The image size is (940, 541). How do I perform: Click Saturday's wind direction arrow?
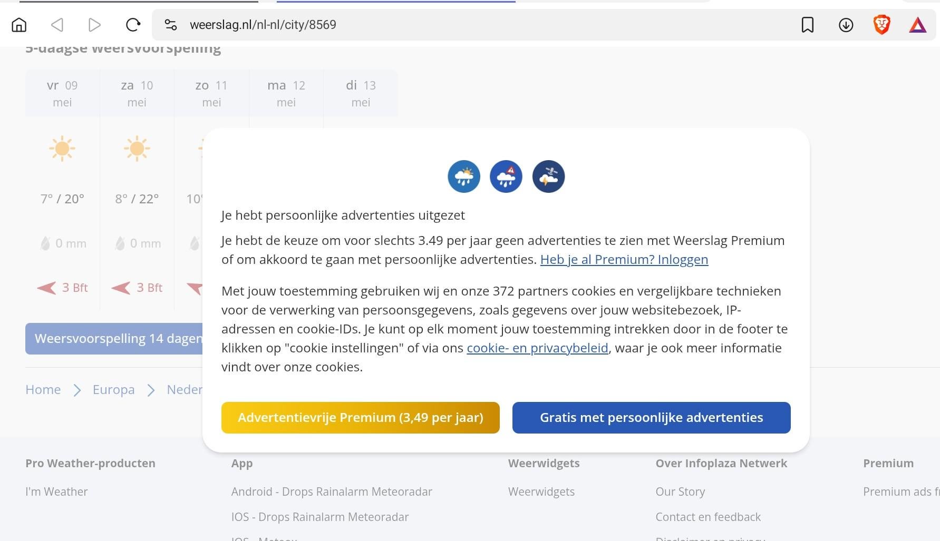121,288
